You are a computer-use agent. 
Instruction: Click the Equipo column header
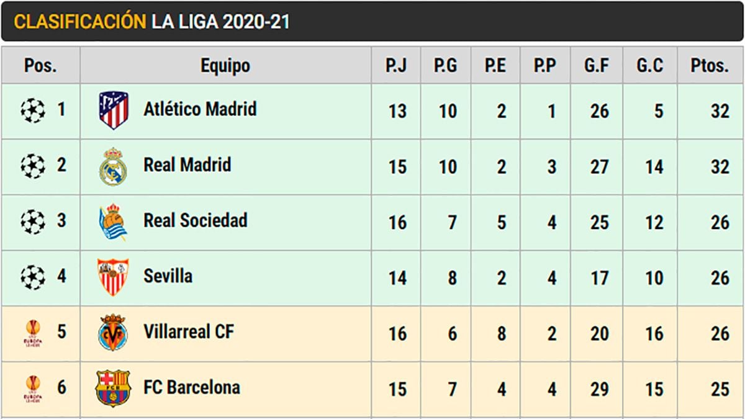tap(225, 66)
